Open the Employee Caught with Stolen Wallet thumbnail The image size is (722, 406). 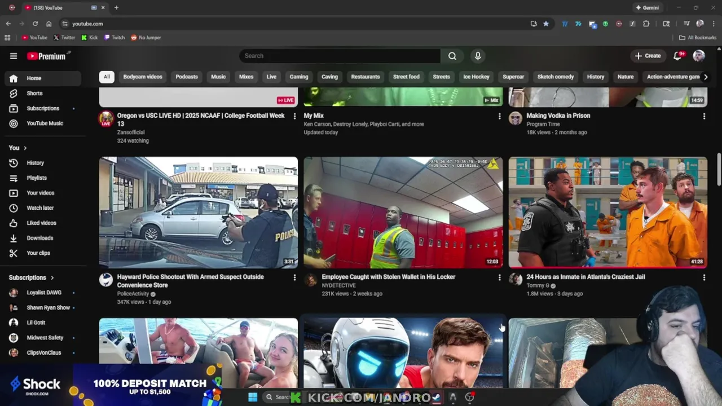click(x=403, y=212)
